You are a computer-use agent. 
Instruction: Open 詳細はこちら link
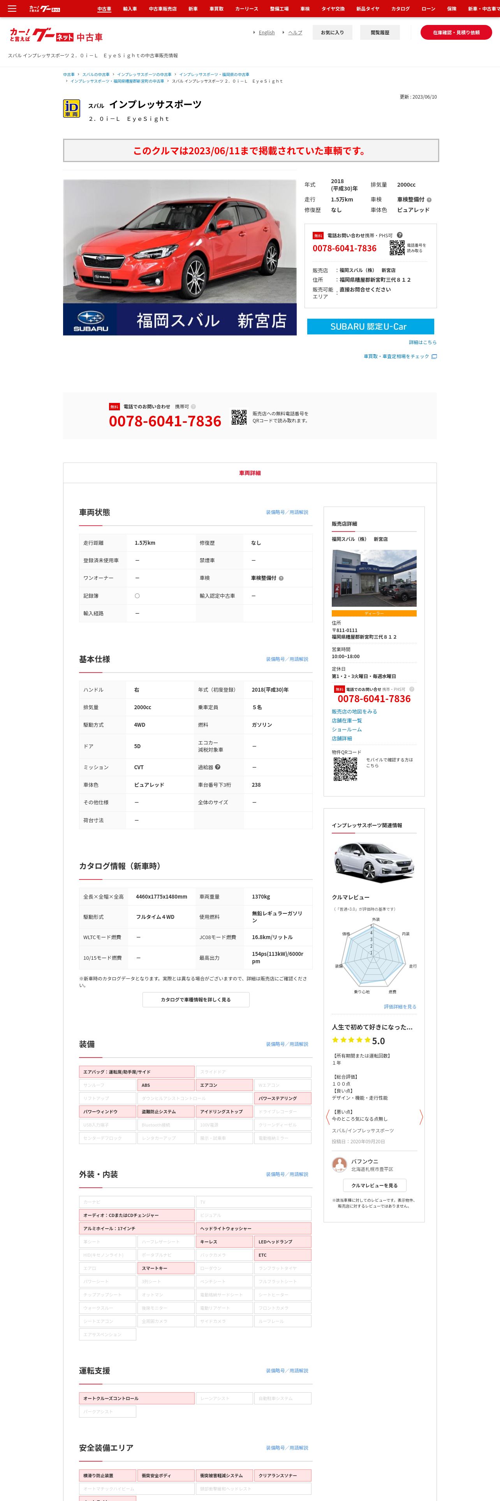click(x=423, y=343)
